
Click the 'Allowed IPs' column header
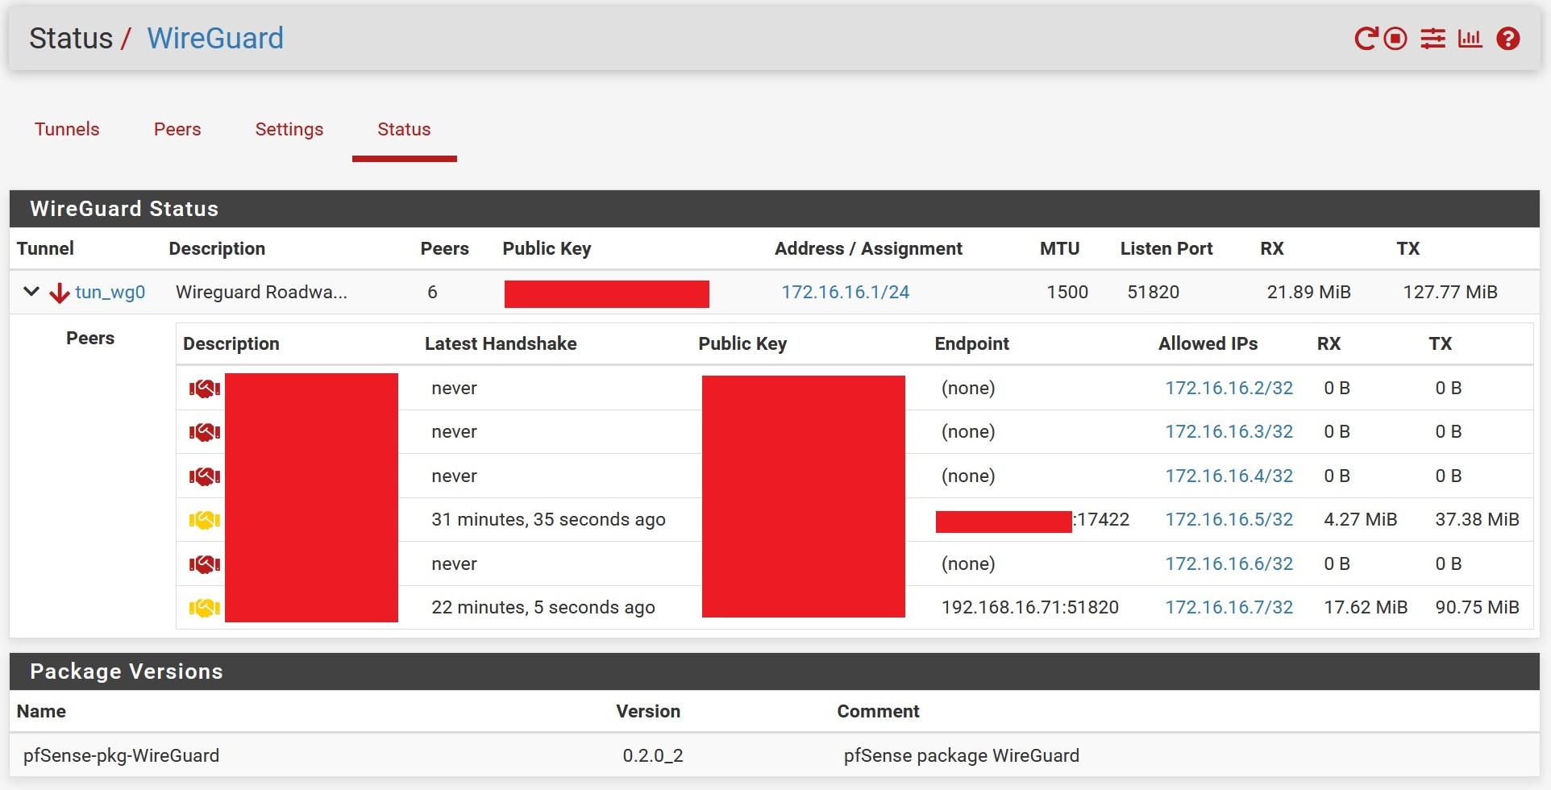[x=1208, y=343]
